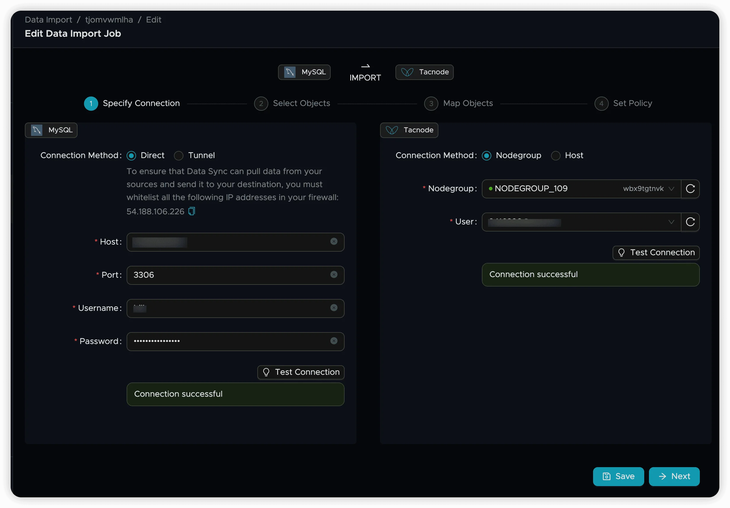Refresh the Nodegroup list
The width and height of the screenshot is (730, 508).
[690, 189]
